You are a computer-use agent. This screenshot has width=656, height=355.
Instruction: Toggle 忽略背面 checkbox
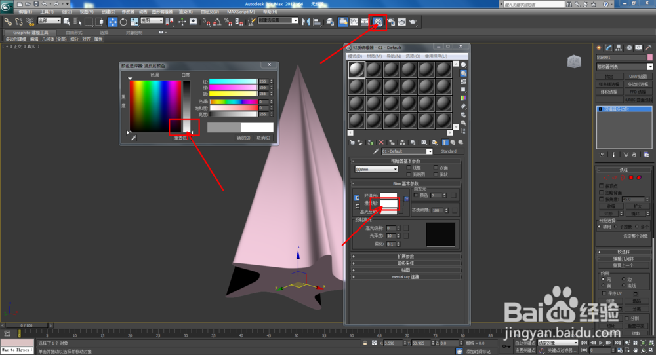coord(602,193)
